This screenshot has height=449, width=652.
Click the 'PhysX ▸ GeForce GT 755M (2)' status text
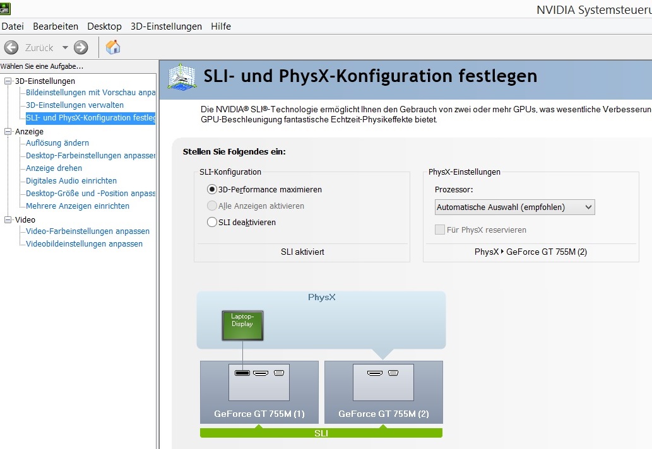pyautogui.click(x=531, y=252)
